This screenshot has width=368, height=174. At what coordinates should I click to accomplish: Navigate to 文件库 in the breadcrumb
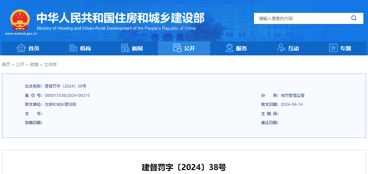(50, 65)
